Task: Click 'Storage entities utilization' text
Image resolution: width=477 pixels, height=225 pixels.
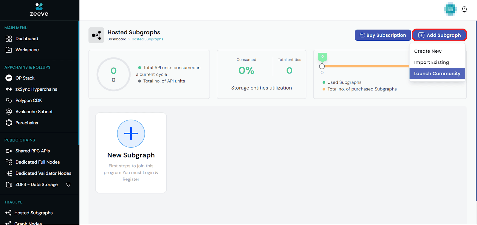Action: coord(261,88)
